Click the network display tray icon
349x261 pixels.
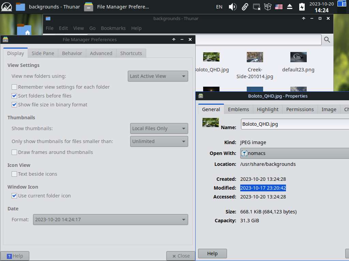coord(256,7)
